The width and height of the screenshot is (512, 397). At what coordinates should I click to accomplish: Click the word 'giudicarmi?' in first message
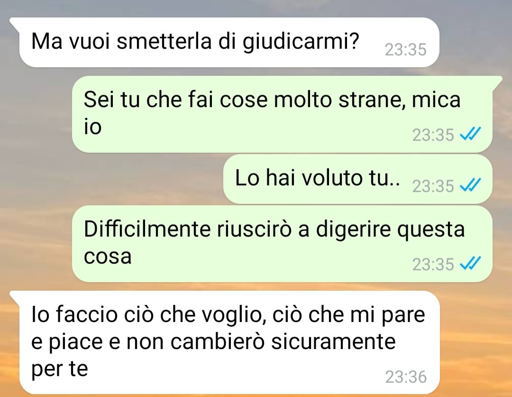[301, 43]
